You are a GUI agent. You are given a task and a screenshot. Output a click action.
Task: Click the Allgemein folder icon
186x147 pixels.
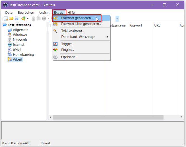tap(9, 30)
